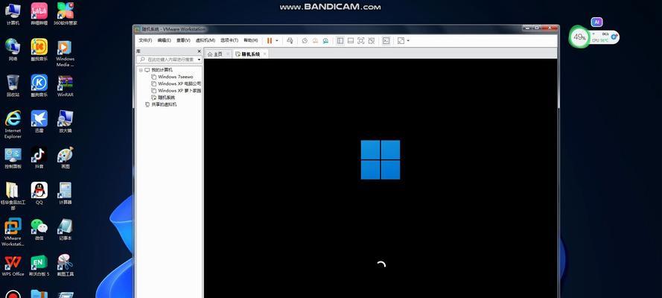Open the 虚拟机(M) menu
The width and height of the screenshot is (662, 298).
click(206, 40)
